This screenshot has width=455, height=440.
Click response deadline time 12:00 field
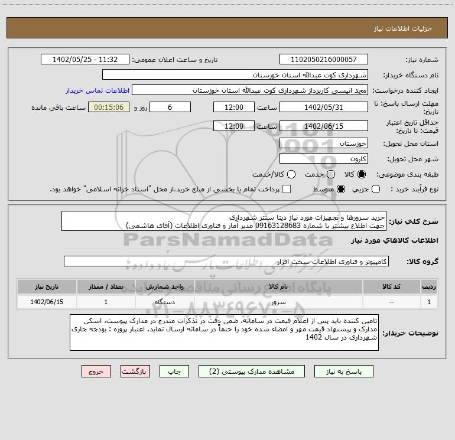click(x=234, y=107)
